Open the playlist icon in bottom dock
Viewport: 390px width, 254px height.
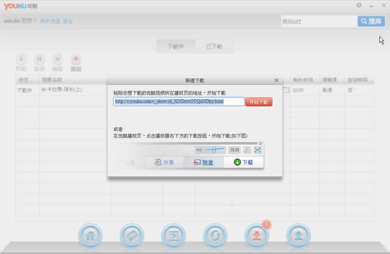174,235
